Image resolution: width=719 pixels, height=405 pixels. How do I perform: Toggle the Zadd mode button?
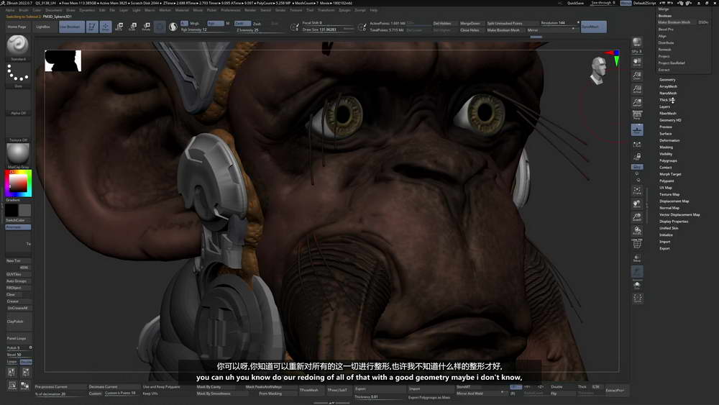click(242, 24)
